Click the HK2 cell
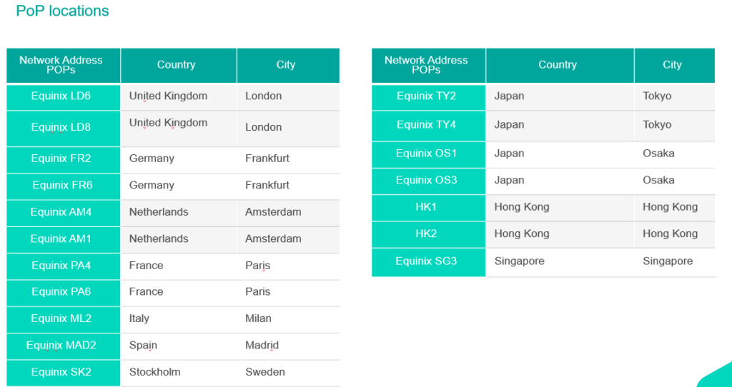Image resolution: width=732 pixels, height=387 pixels. point(429,234)
